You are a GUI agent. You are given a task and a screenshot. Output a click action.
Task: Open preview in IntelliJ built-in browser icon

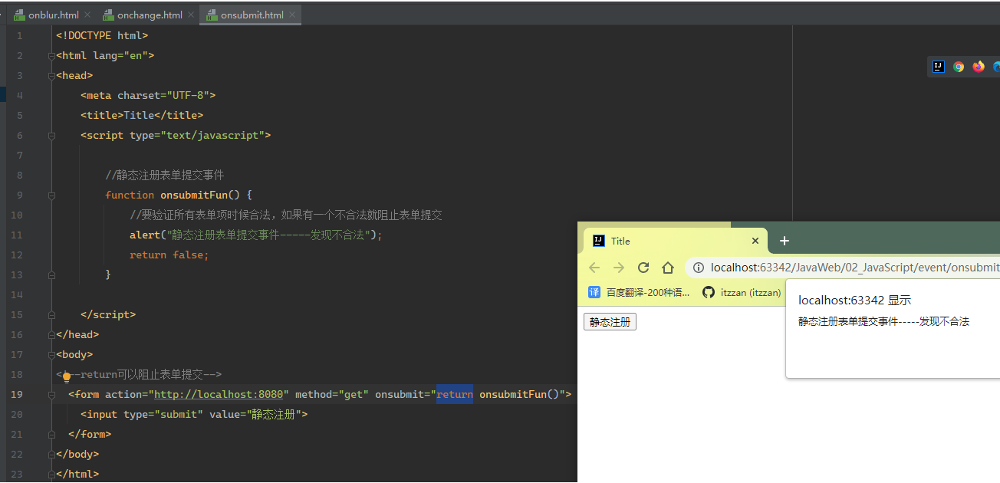(x=938, y=67)
